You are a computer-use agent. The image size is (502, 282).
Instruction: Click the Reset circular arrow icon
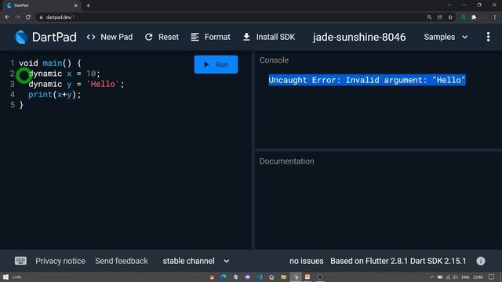[148, 37]
